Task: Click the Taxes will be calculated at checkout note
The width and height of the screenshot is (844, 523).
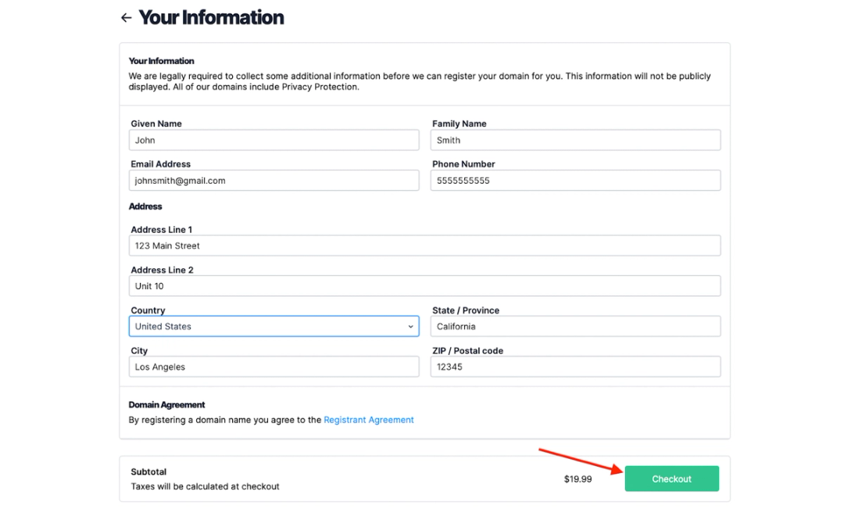Action: point(205,486)
